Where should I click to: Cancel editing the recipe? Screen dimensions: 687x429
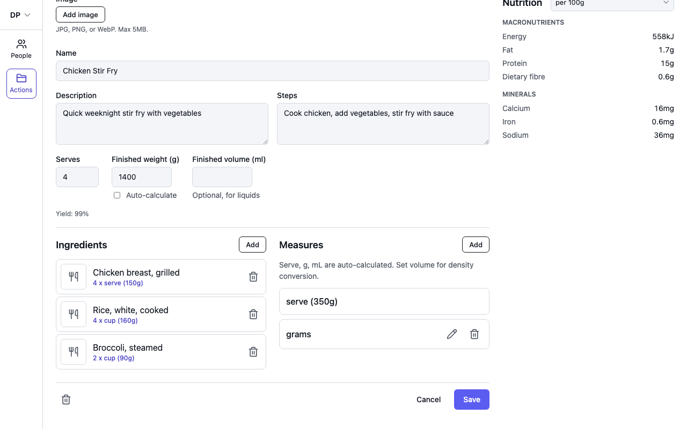[x=428, y=400]
